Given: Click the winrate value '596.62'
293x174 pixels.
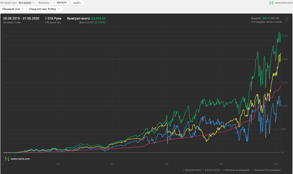Looking at the screenshot, I should pos(266,18).
